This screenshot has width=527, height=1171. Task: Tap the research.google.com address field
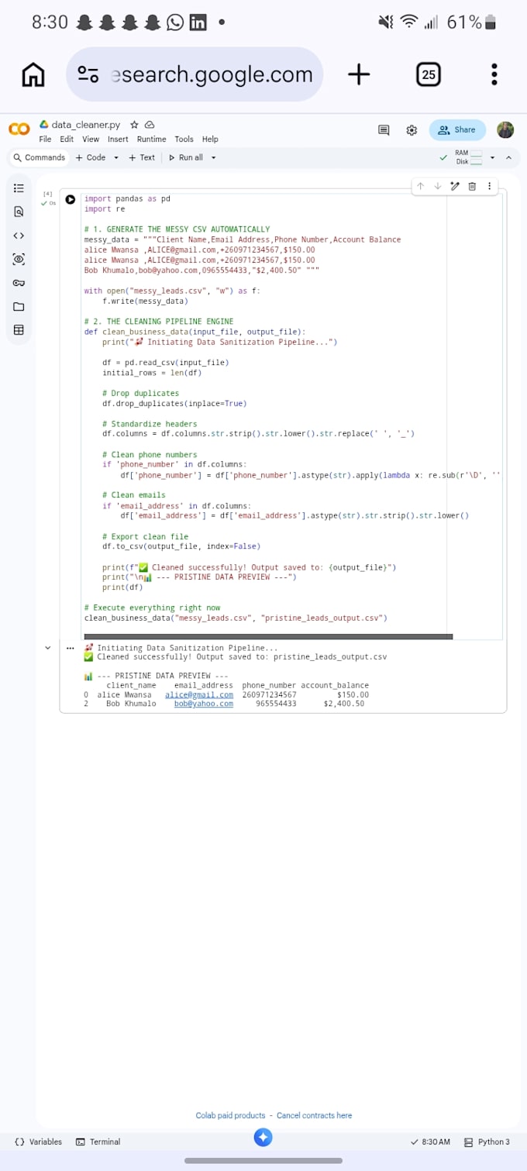click(195, 74)
